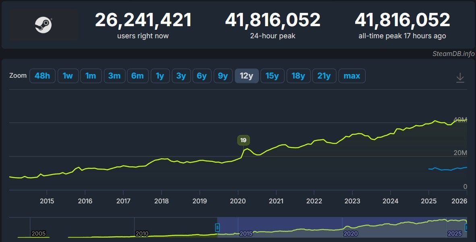Switch chart to 6y range
The image size is (476, 242).
click(202, 76)
